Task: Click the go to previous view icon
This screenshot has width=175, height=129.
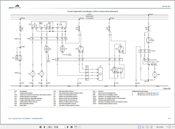Action: pos(76,127)
